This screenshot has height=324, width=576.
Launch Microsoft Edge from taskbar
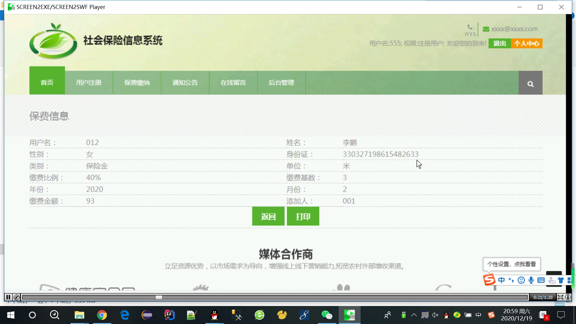click(x=124, y=315)
